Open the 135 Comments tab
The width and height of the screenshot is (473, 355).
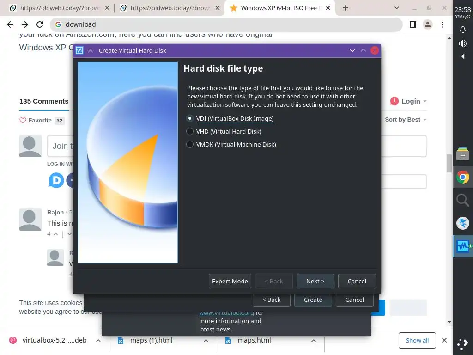44,101
